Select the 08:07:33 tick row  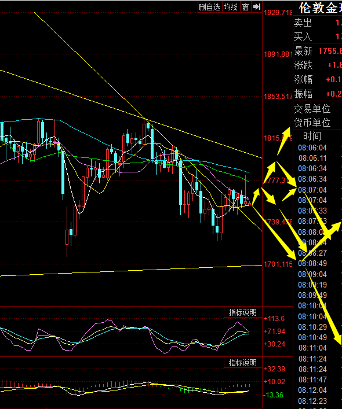312,211
